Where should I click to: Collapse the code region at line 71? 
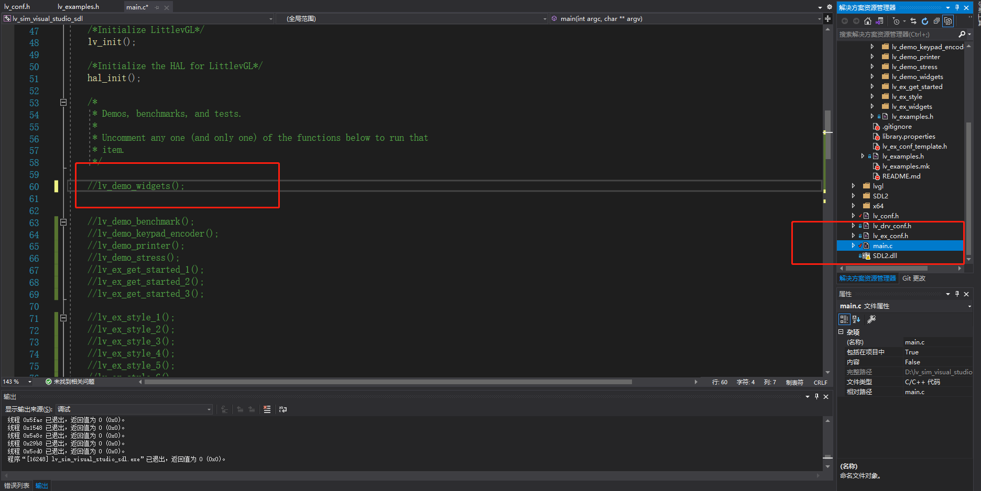tap(63, 318)
